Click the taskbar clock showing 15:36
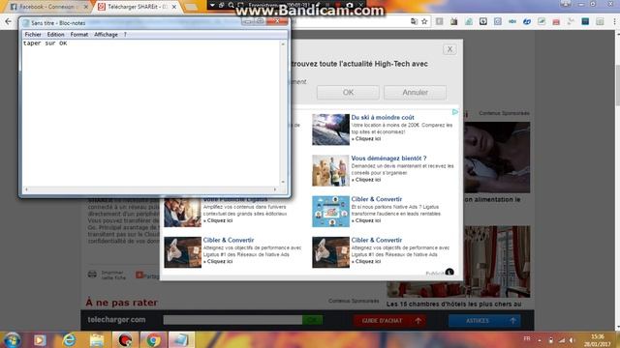The width and height of the screenshot is (620, 348). point(598,340)
